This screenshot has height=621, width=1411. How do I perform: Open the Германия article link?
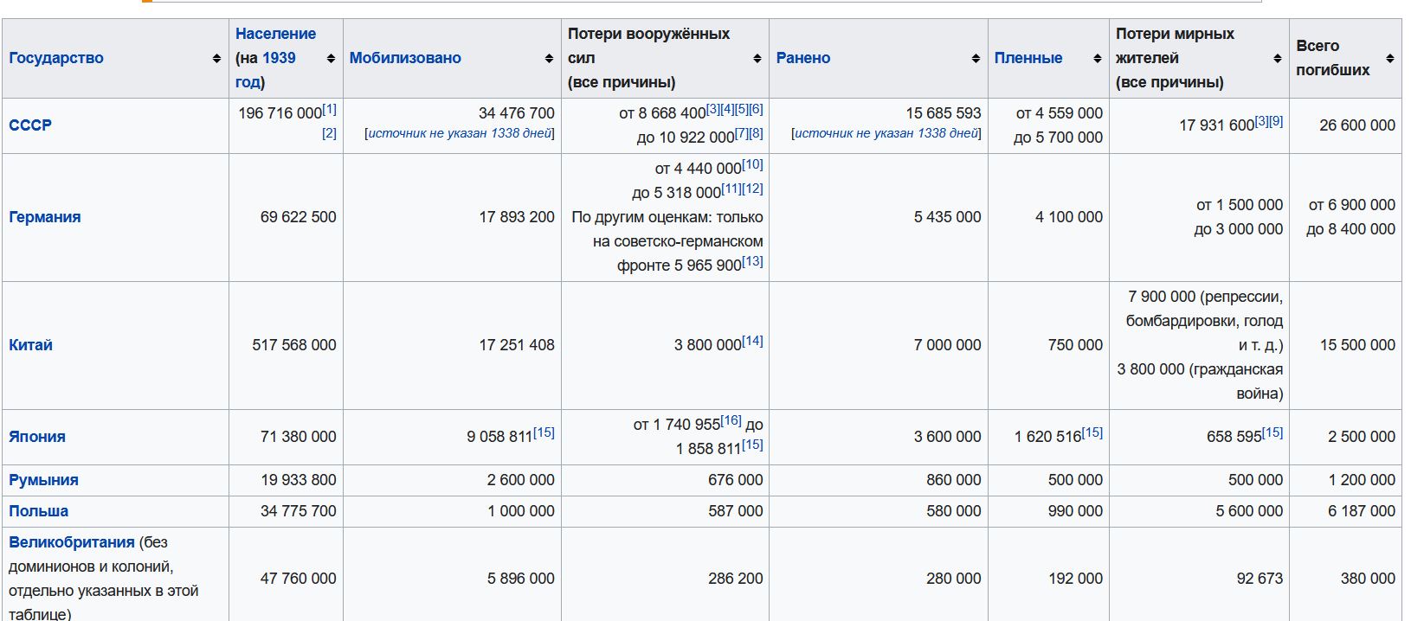pyautogui.click(x=45, y=217)
